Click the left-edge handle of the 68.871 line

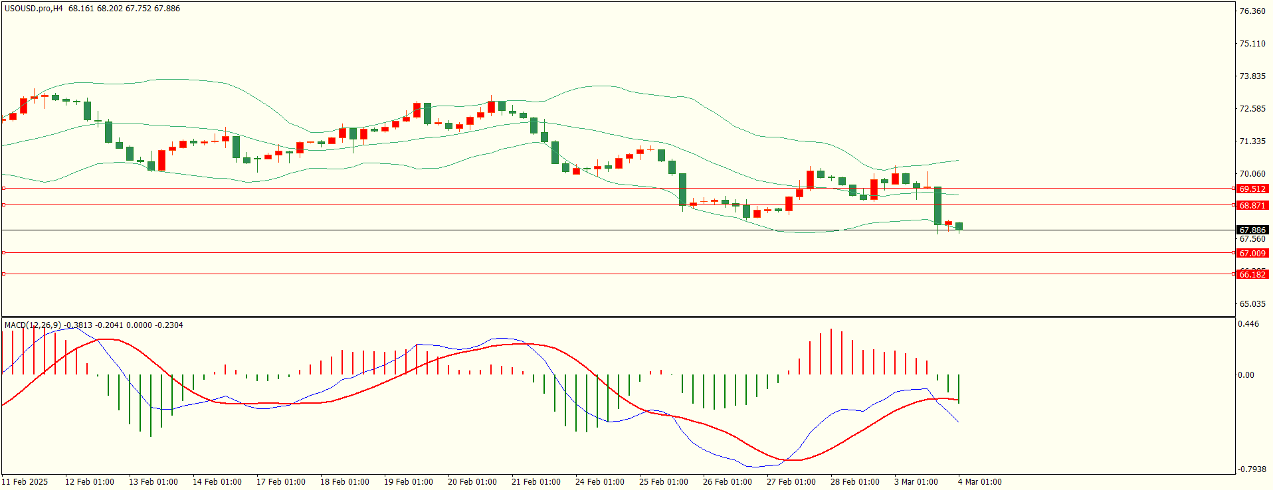[x=4, y=205]
